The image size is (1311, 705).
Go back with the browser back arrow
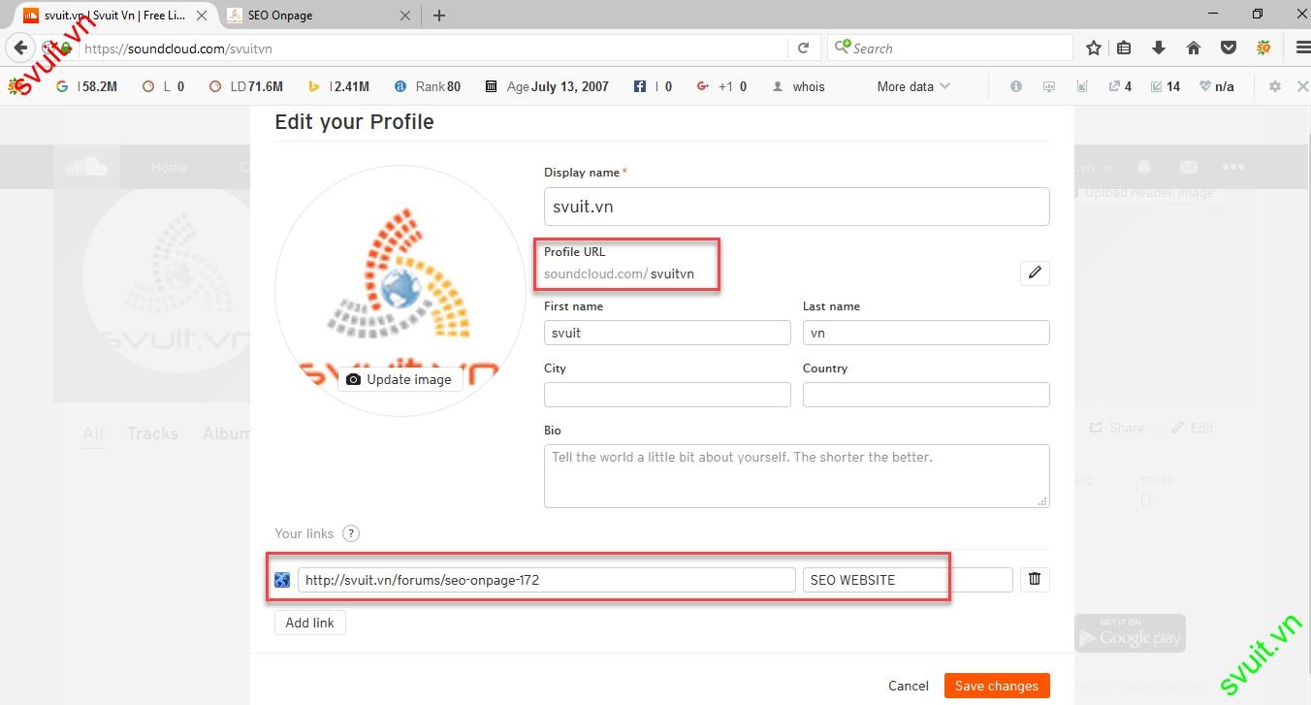pyautogui.click(x=20, y=48)
